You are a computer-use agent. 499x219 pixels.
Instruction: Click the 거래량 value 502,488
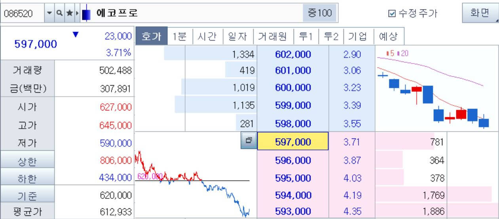116,71
